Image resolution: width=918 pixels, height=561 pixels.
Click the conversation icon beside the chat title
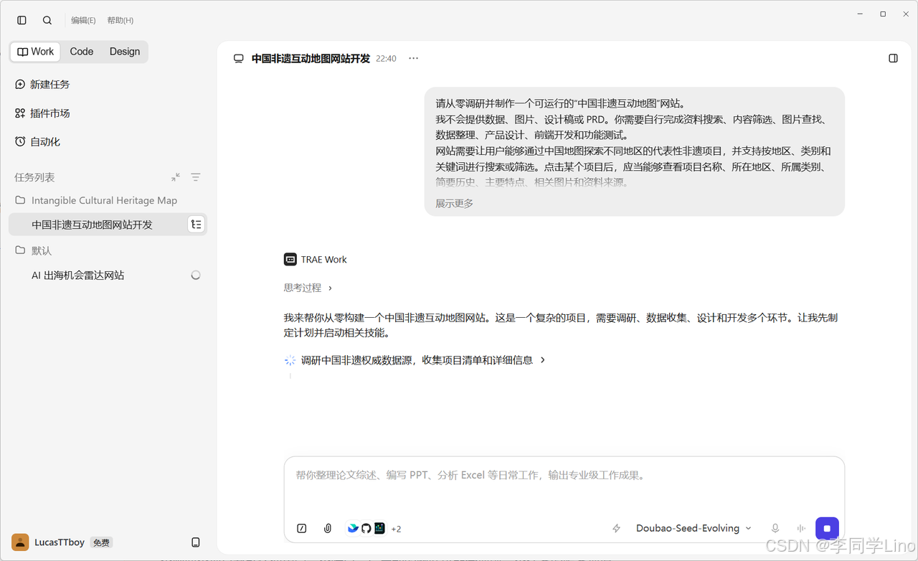239,59
